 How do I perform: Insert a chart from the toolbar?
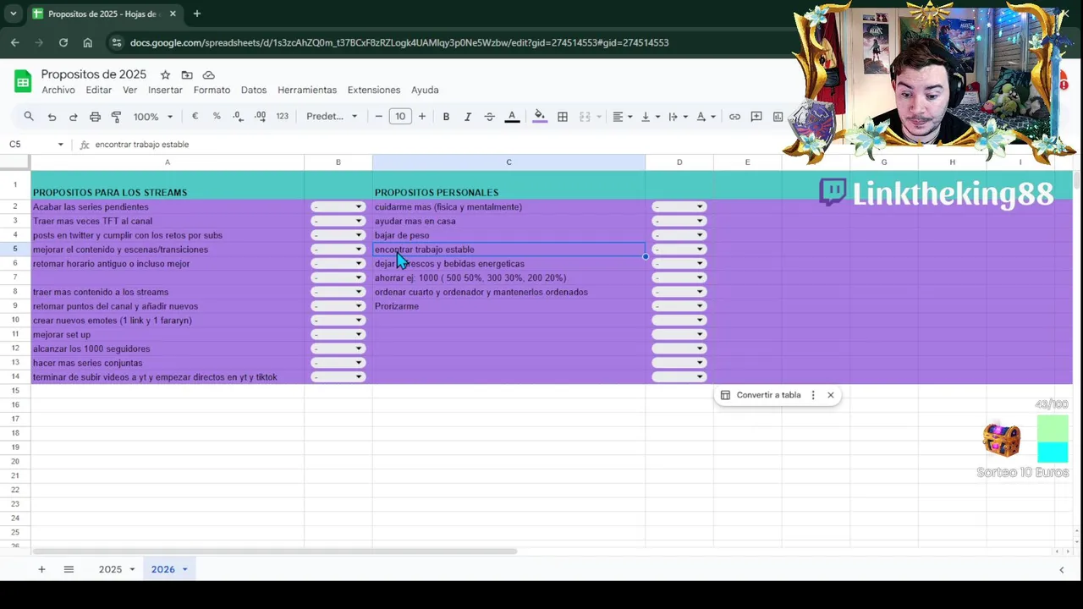778,117
